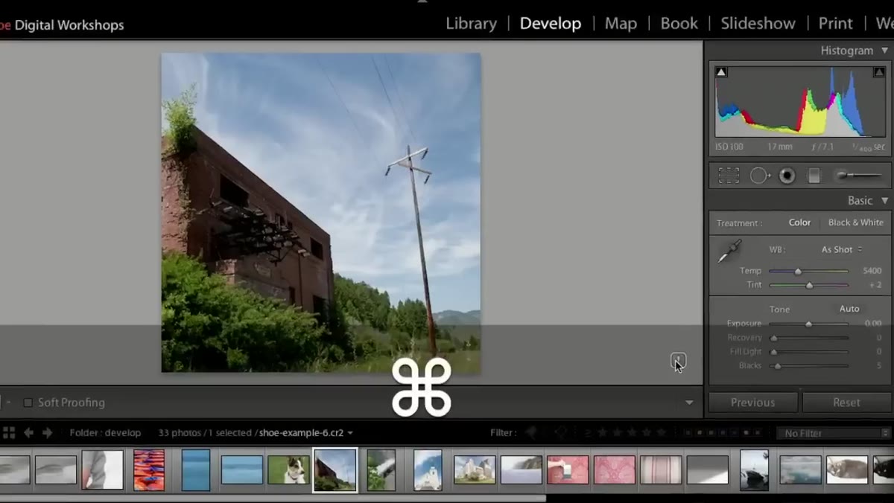Select the Crop Overlay tool
This screenshot has width=894, height=503.
click(729, 176)
